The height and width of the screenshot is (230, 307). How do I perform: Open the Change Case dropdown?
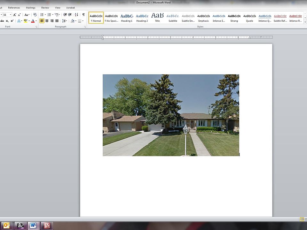click(27, 15)
